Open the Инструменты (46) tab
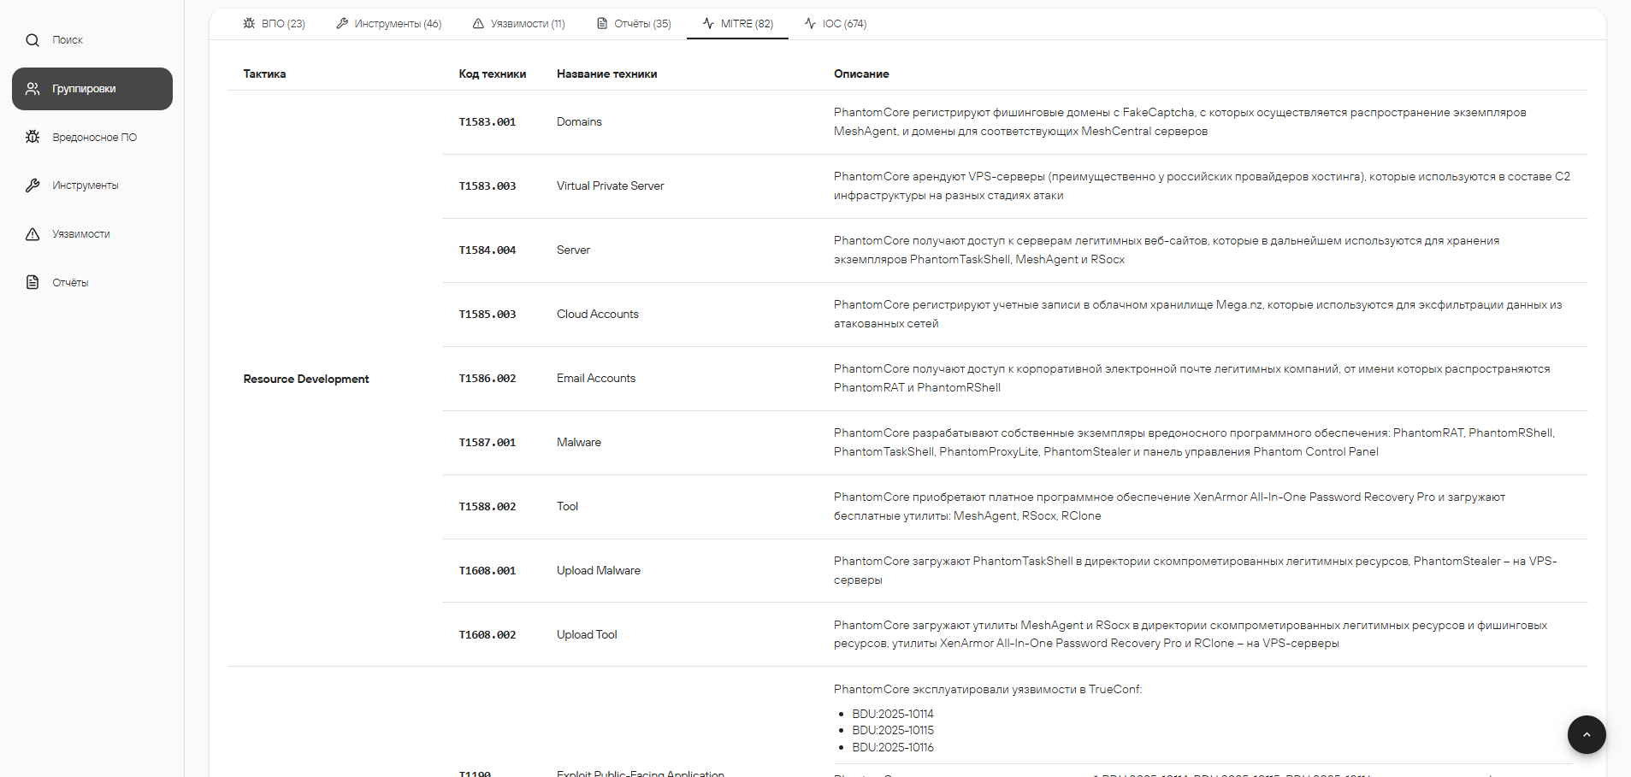The width and height of the screenshot is (1631, 777). (x=389, y=24)
